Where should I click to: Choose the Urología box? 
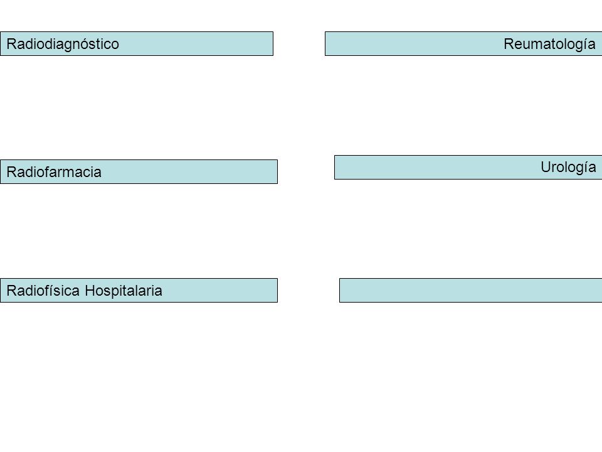[x=468, y=167]
